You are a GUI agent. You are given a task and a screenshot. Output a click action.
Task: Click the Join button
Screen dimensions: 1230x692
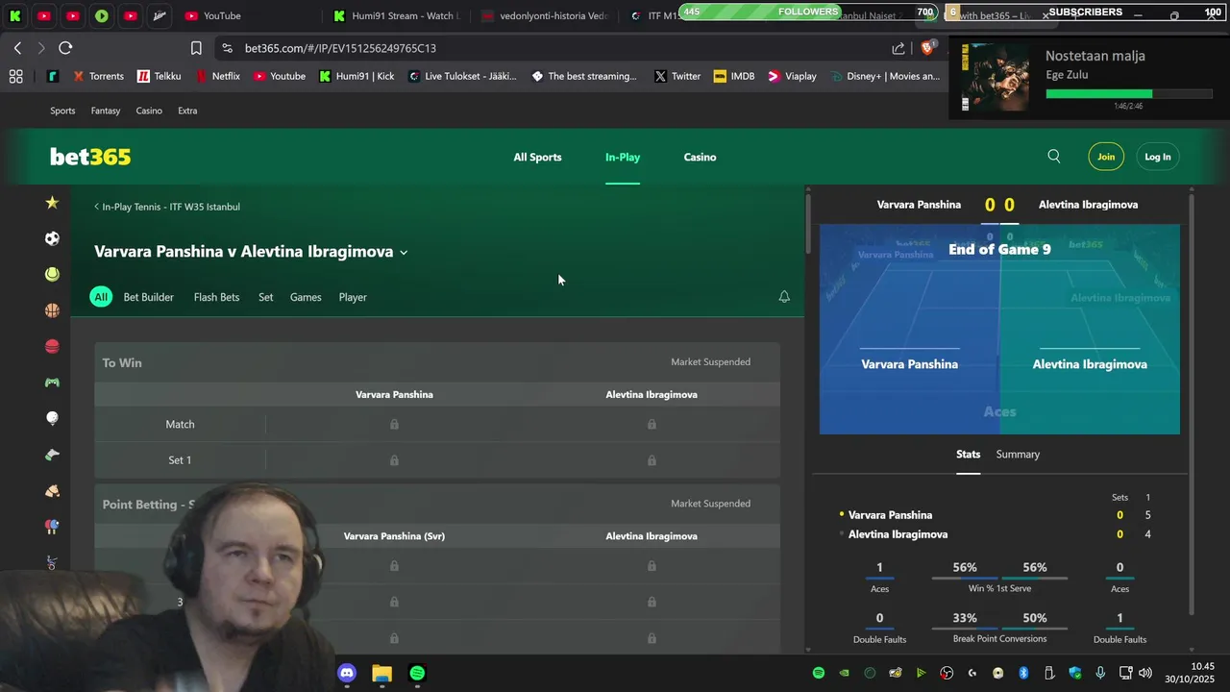[1106, 157]
